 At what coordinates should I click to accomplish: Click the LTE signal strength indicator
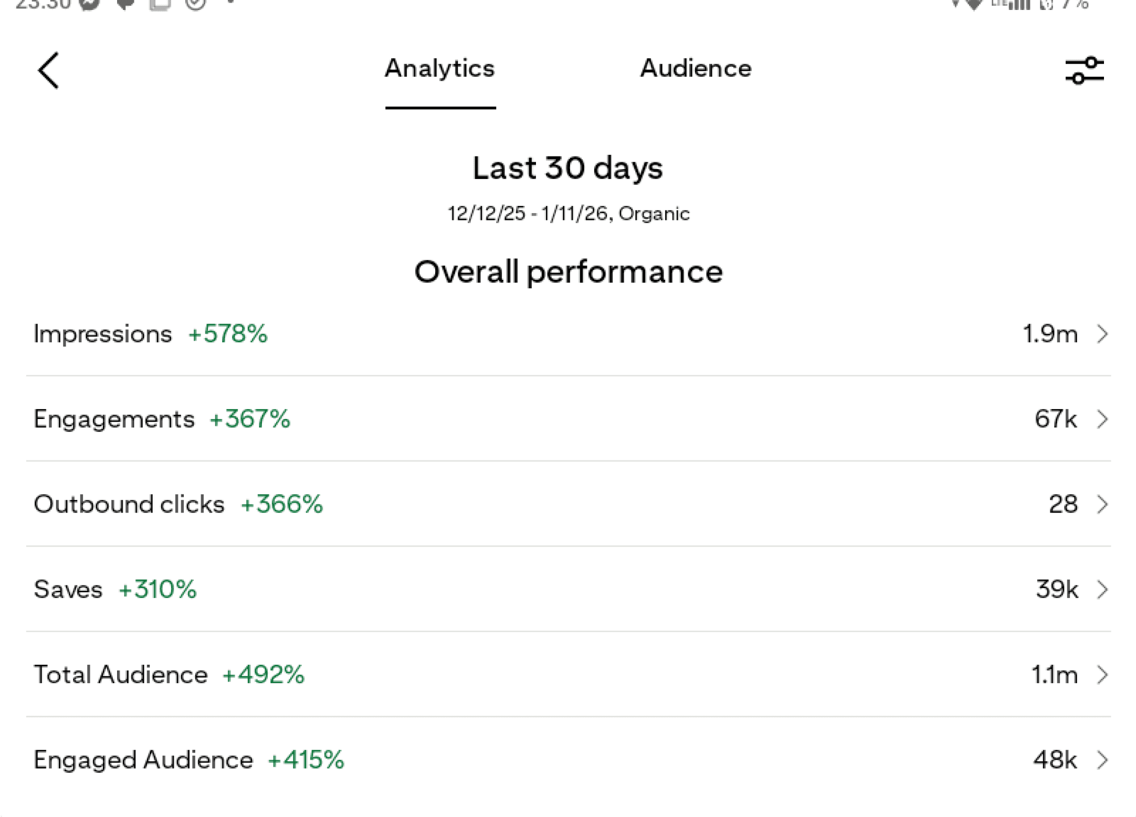tap(1018, 5)
